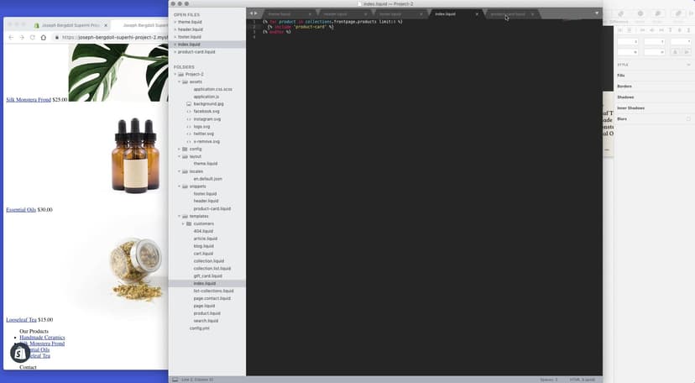The image size is (695, 383).
Task: Toggle side bar icon in status bar
Action: tap(175, 380)
